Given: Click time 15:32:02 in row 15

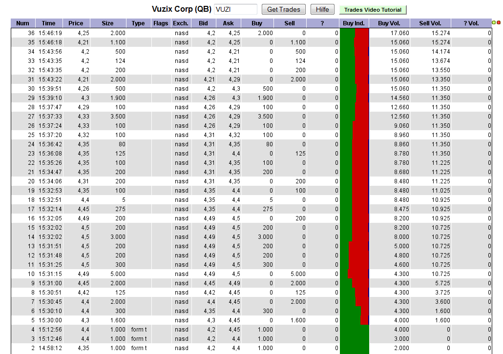Looking at the screenshot, I should click(x=50, y=228).
